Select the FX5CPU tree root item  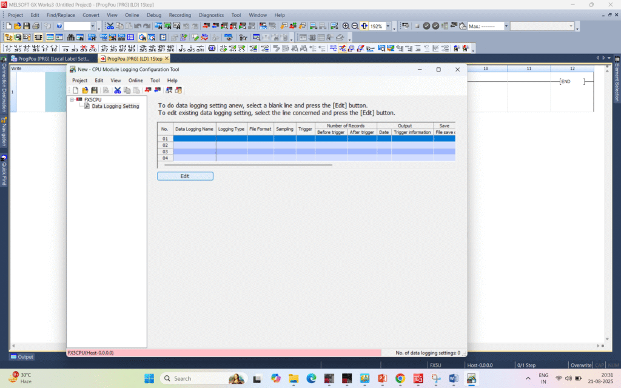pyautogui.click(x=93, y=100)
